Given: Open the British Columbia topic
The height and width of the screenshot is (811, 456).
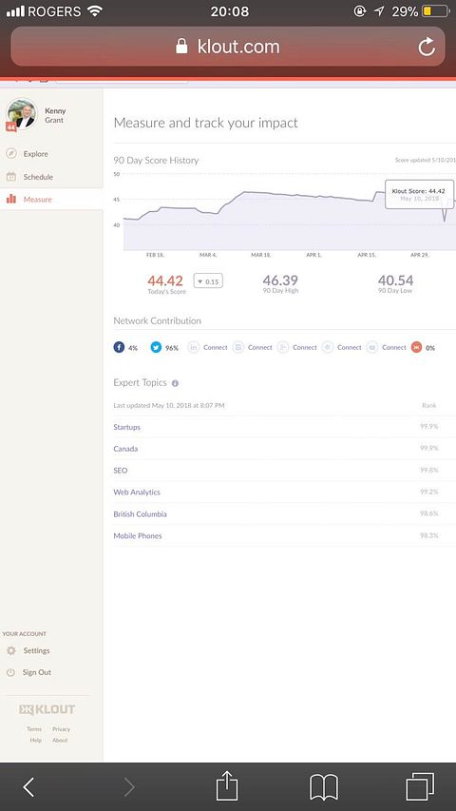Looking at the screenshot, I should pyautogui.click(x=140, y=514).
